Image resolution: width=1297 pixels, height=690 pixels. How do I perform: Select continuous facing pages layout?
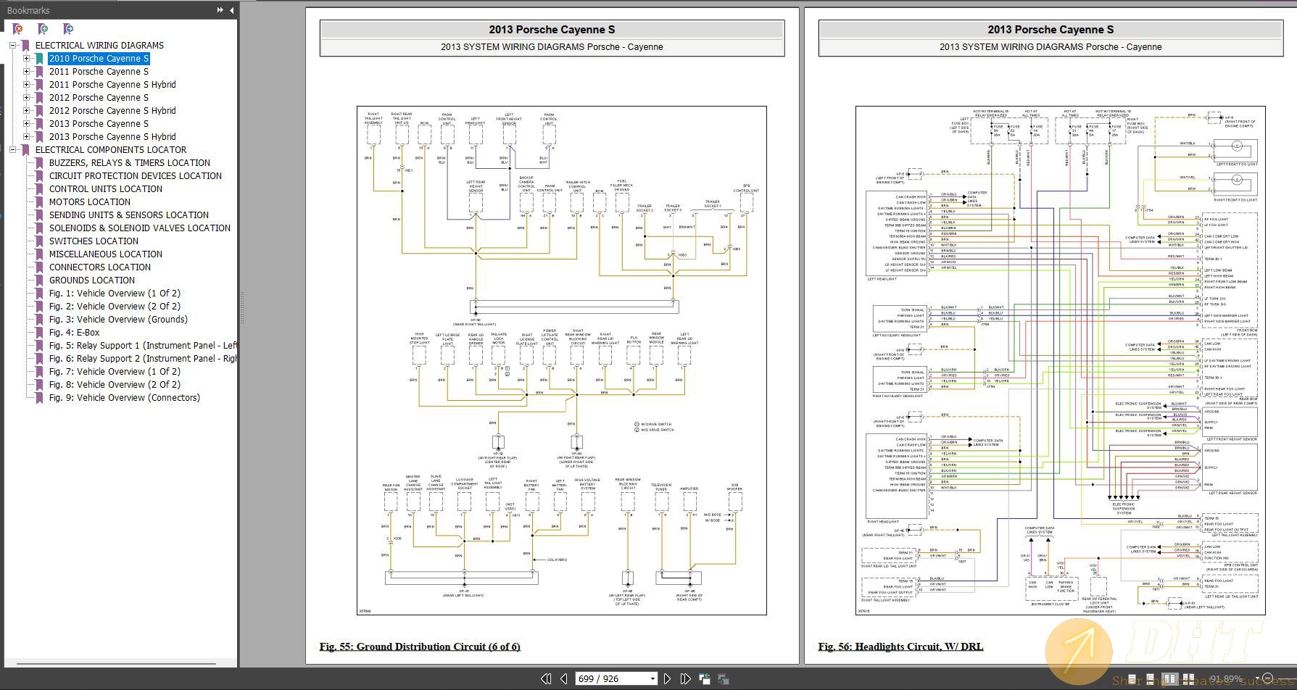[x=1188, y=679]
